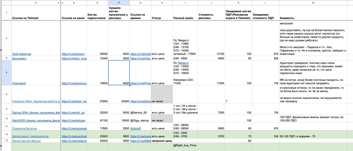This screenshot has height=151, width=353.
Task: Select the comment about оч массовые отписки
Action: pyautogui.click(x=313, y=94)
